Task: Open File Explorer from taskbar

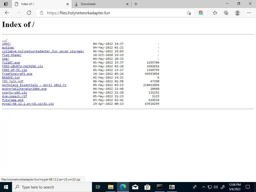Action: tap(110, 187)
